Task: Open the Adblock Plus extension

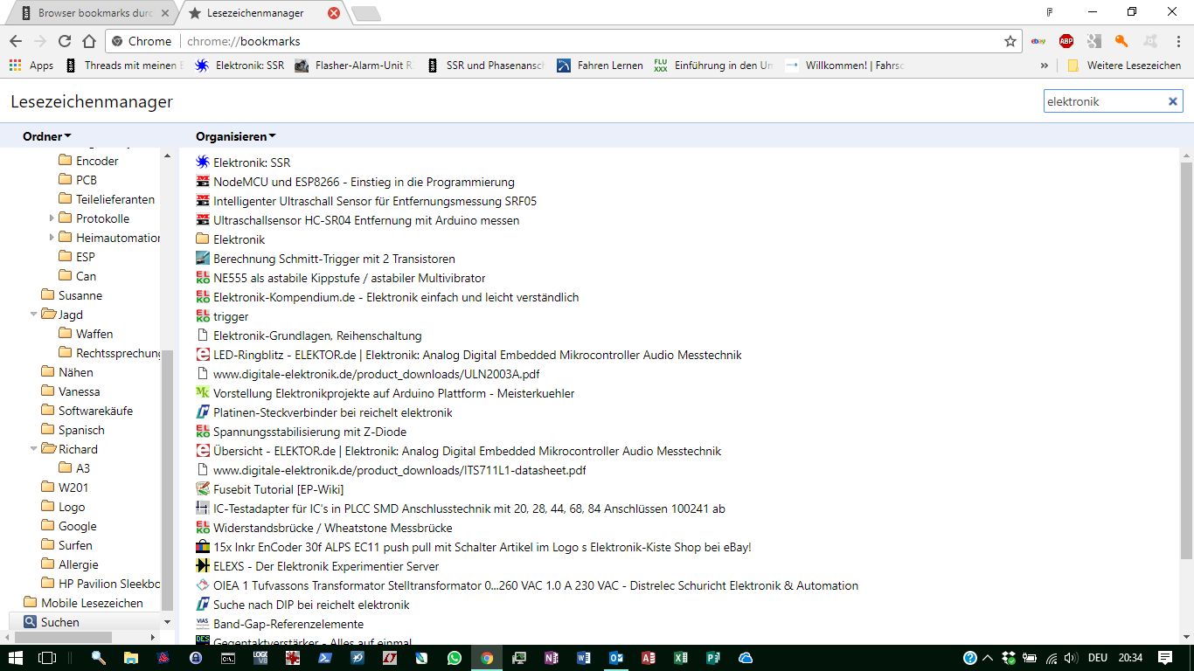Action: click(x=1066, y=41)
